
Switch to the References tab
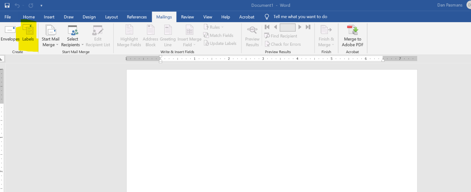point(137,17)
